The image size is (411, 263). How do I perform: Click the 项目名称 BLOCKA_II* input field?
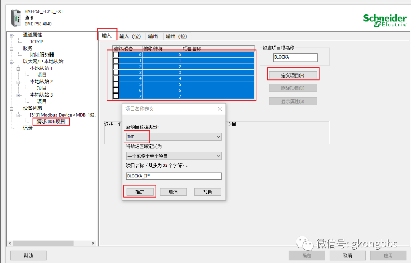(174, 176)
